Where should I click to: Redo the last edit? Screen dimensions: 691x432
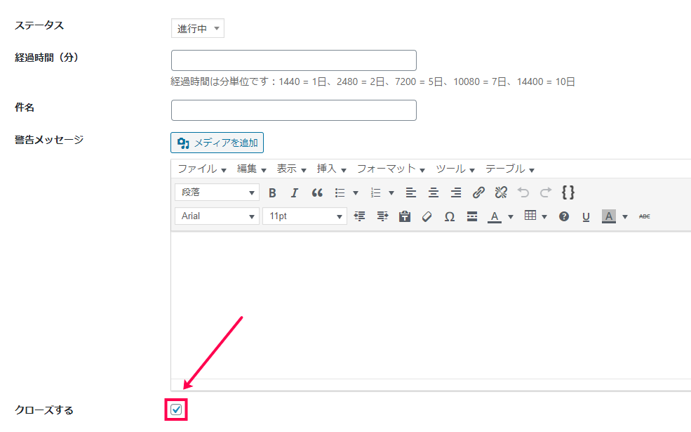(x=546, y=193)
